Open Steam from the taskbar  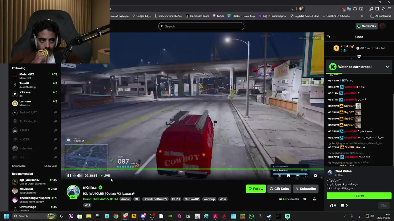pyautogui.click(x=269, y=216)
